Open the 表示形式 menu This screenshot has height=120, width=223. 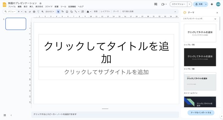click(x=39, y=6)
